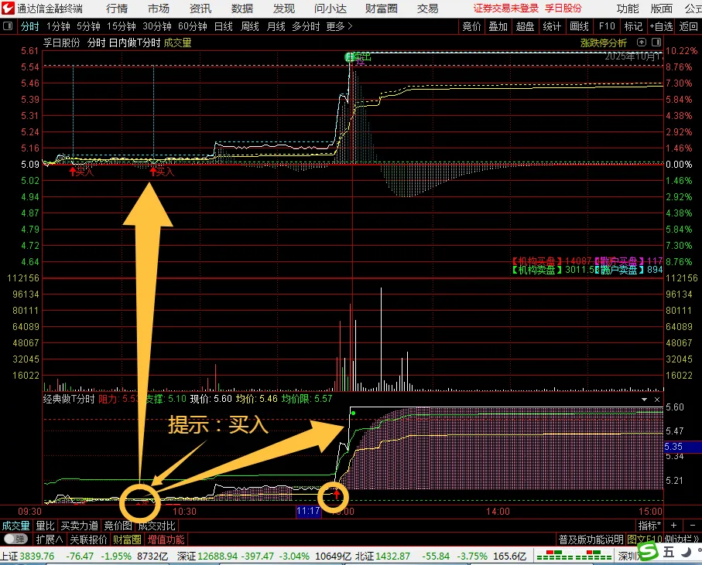Open the 版面 menu
The width and height of the screenshot is (702, 565).
pos(661,9)
